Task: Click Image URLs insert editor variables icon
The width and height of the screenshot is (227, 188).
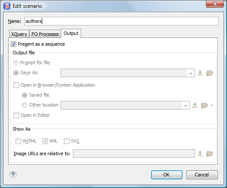Action: click(200, 154)
